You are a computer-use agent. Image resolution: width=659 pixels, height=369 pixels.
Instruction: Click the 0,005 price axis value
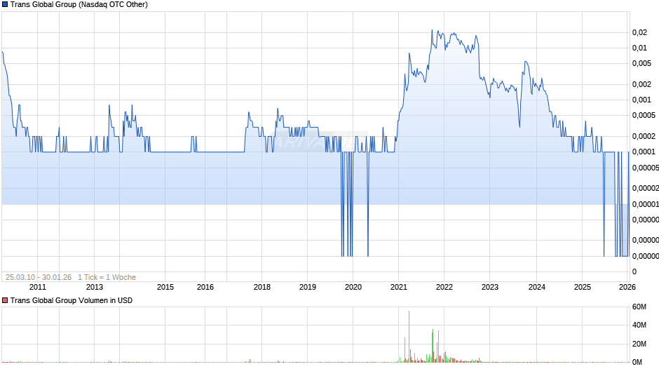(x=641, y=64)
